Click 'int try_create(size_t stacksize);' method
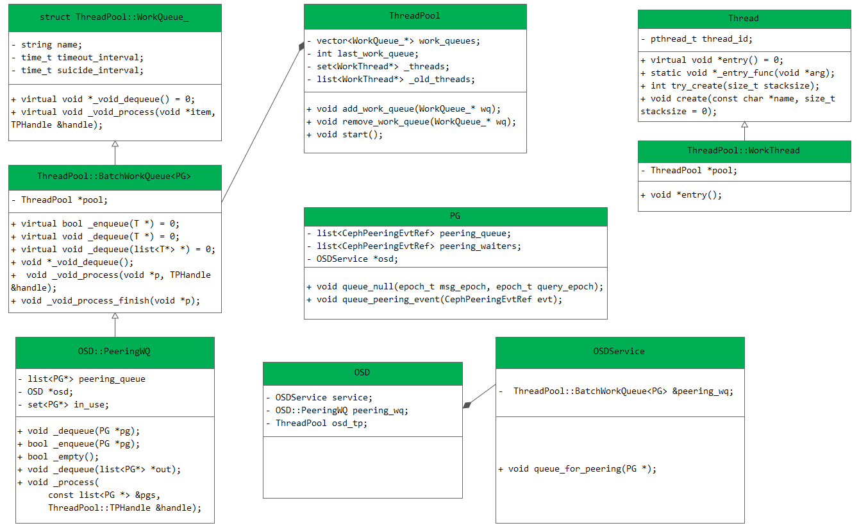The height and width of the screenshot is (530, 859). (x=730, y=85)
